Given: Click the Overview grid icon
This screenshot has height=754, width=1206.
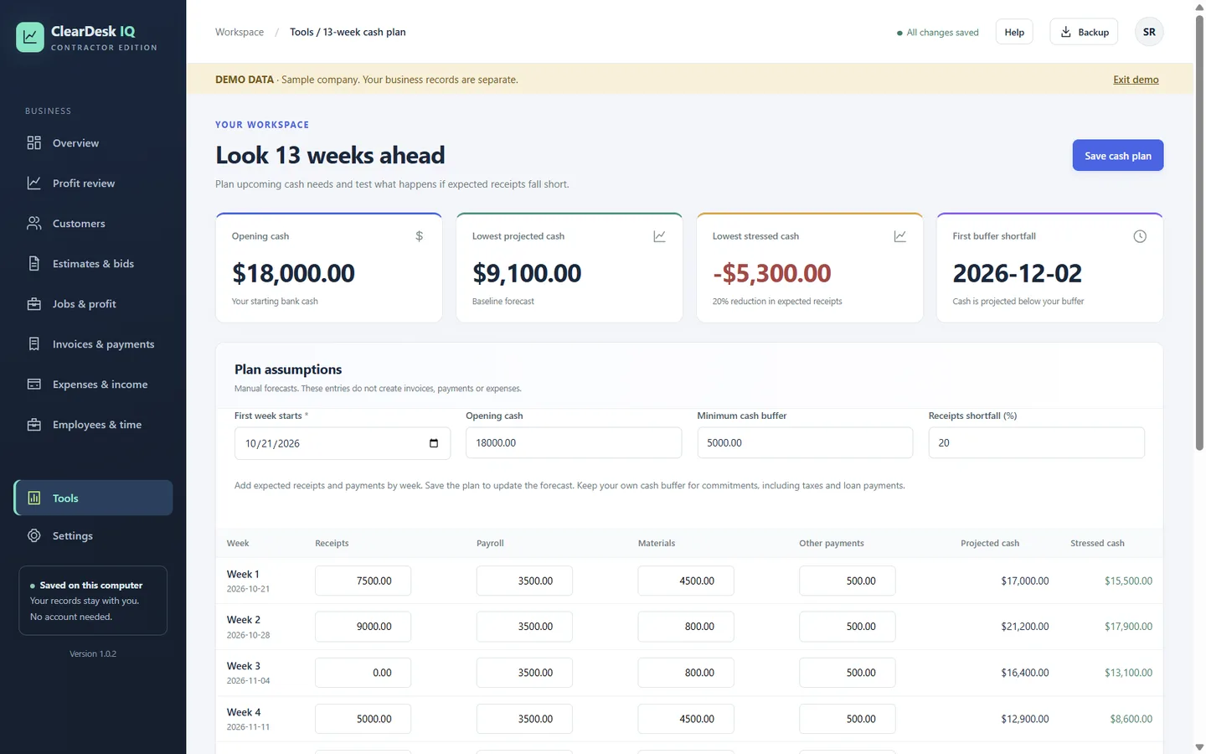Looking at the screenshot, I should 34,143.
